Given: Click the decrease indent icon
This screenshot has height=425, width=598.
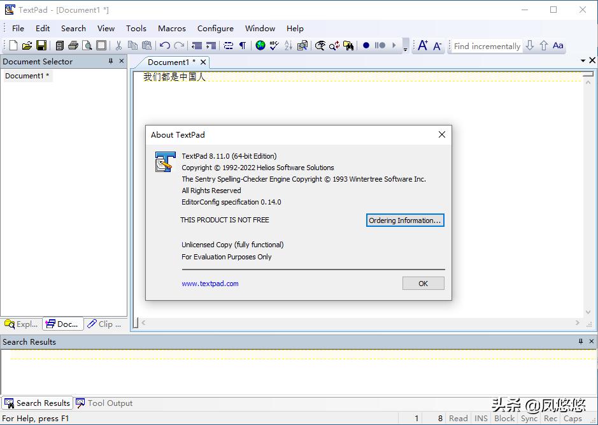Looking at the screenshot, I should coord(197,45).
